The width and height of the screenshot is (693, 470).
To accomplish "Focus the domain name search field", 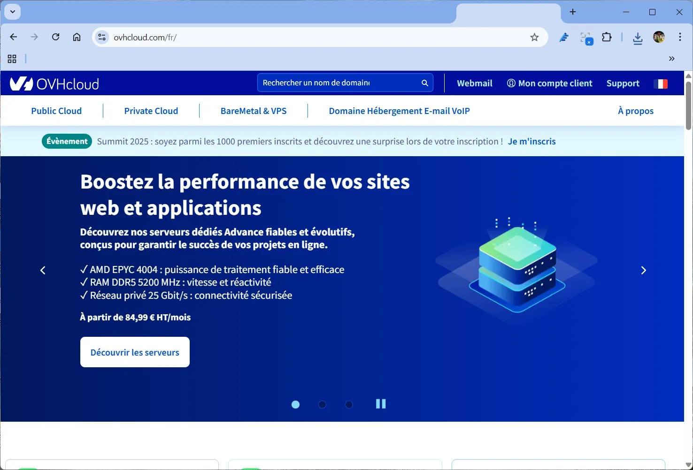I will coord(345,83).
